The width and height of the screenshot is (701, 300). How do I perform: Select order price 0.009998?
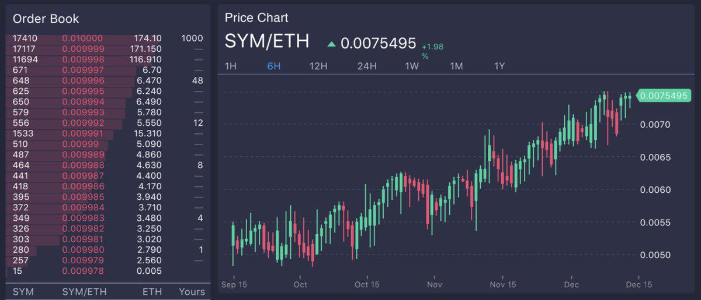point(82,59)
